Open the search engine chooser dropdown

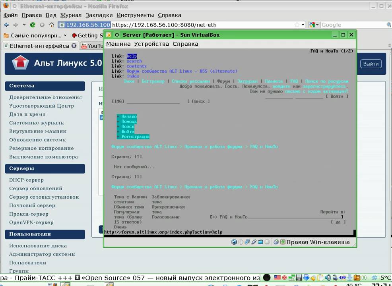(318, 25)
